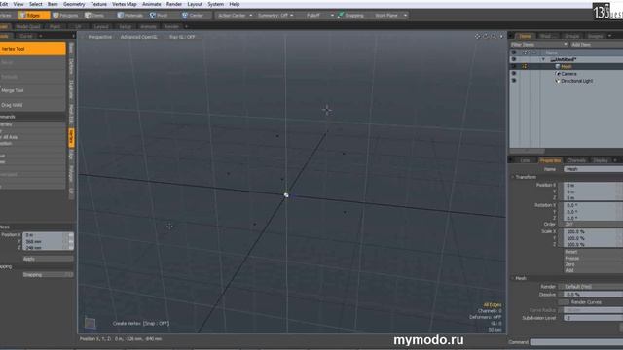623x350 pixels.
Task: Switch to the Items tab in right panel
Action: coord(526,36)
